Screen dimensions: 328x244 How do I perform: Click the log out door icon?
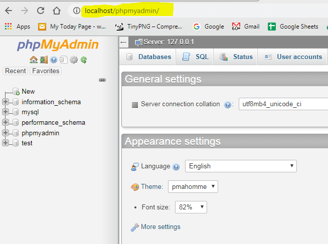tap(44, 60)
